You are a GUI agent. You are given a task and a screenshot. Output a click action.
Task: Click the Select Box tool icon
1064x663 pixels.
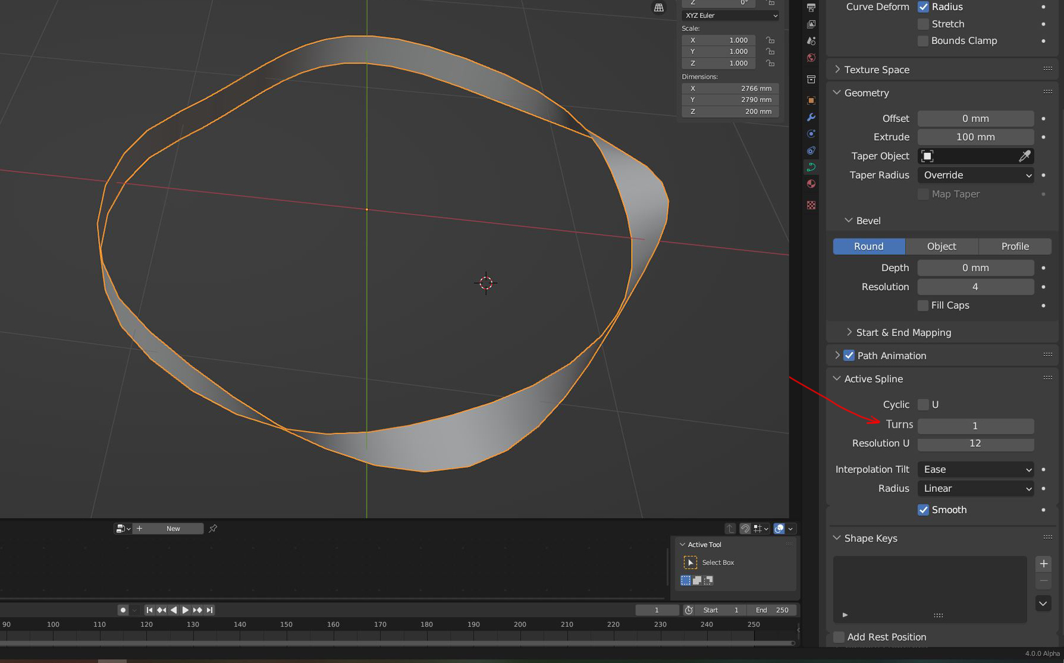(x=690, y=563)
